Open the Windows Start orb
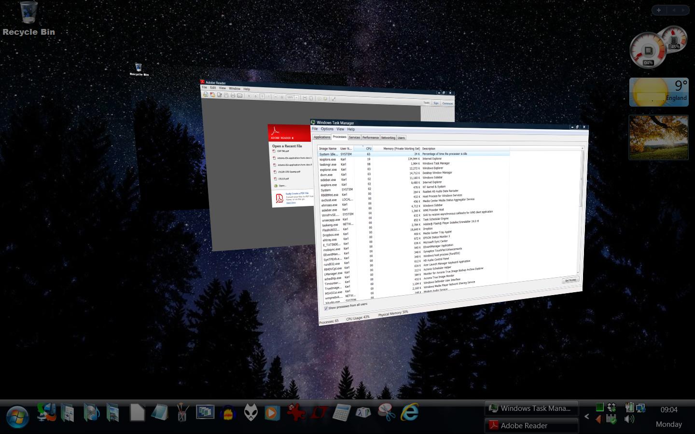 click(17, 416)
